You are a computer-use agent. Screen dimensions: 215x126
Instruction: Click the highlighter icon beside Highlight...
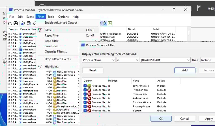click(x=40, y=67)
